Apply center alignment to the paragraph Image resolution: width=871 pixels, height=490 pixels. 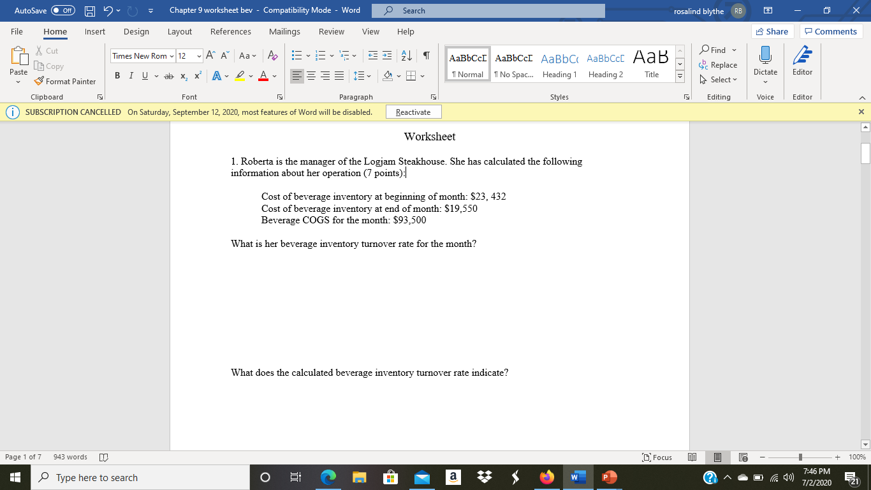click(x=311, y=75)
